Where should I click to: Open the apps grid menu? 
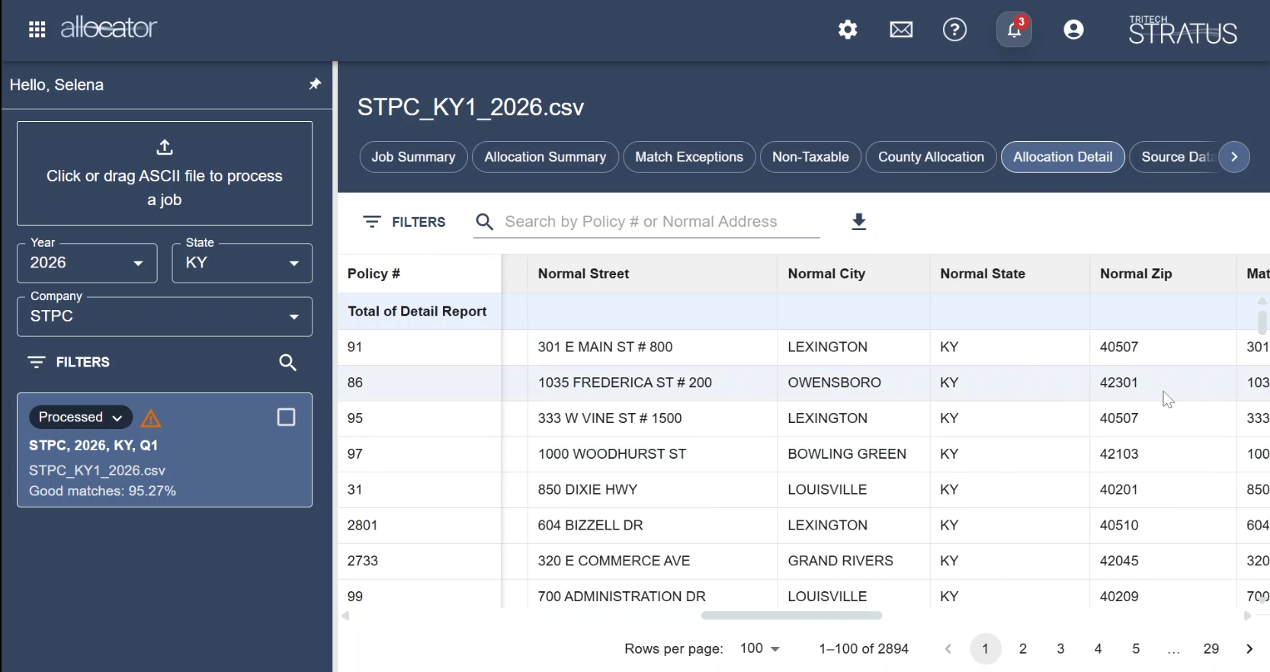[37, 30]
